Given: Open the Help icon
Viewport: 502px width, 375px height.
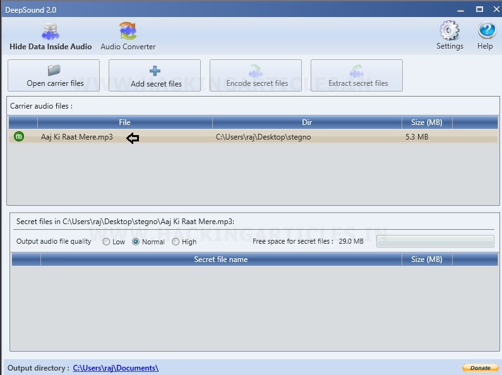Looking at the screenshot, I should tap(486, 35).
